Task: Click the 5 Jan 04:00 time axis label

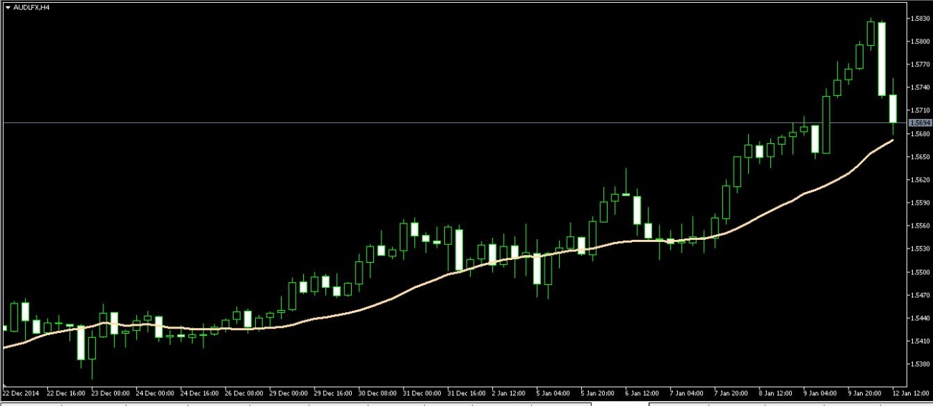Action: tap(555, 393)
